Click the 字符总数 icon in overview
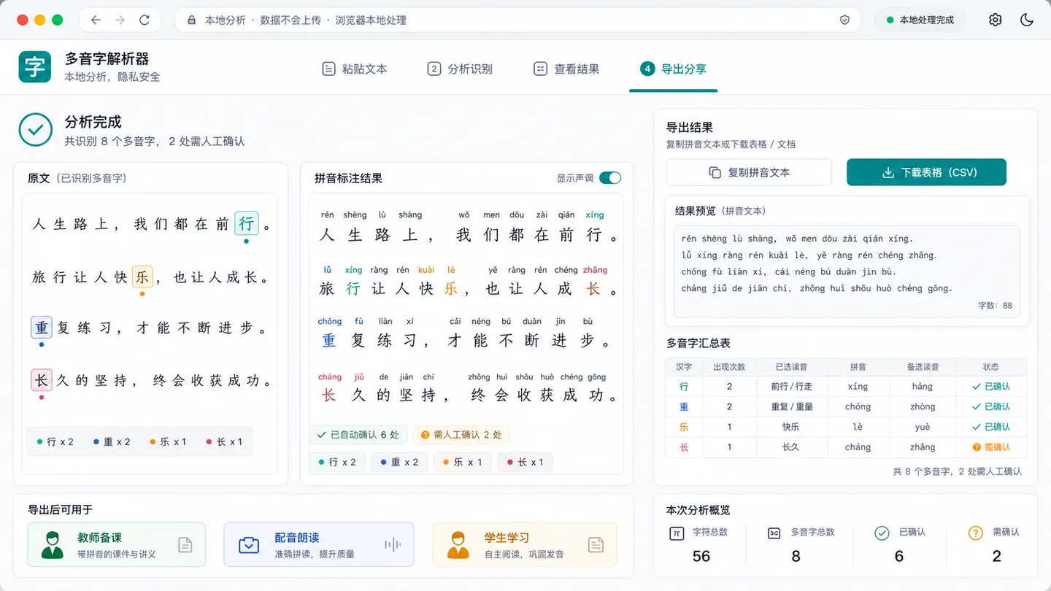The image size is (1051, 591). tap(677, 533)
